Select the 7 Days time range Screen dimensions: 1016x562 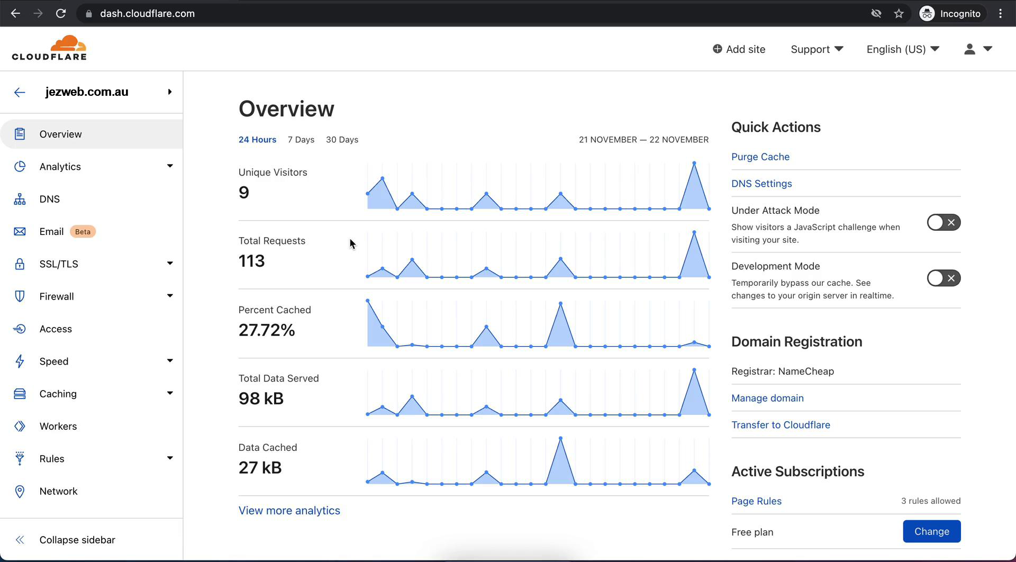[x=301, y=140]
